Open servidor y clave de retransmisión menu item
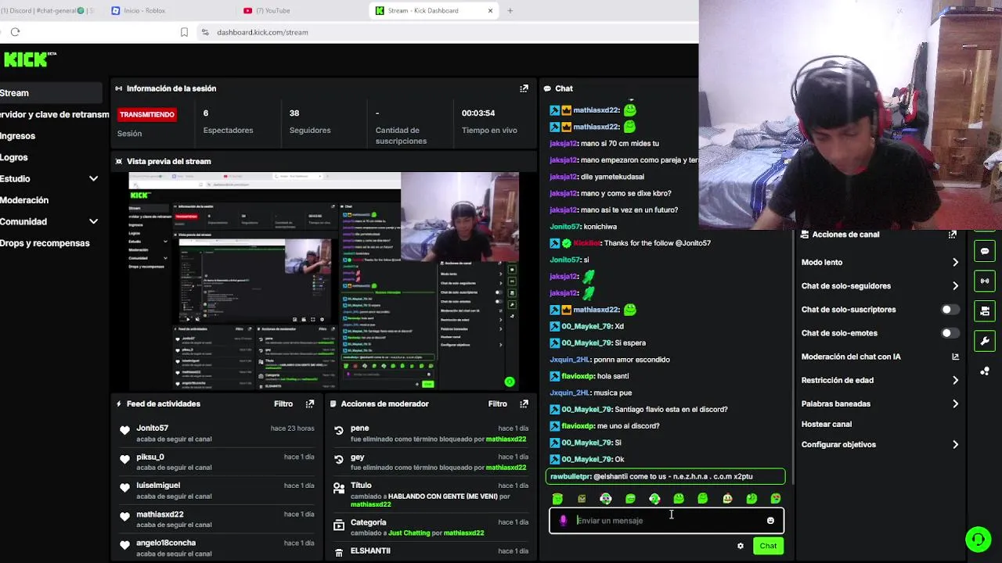Image resolution: width=1002 pixels, height=563 pixels. [55, 115]
